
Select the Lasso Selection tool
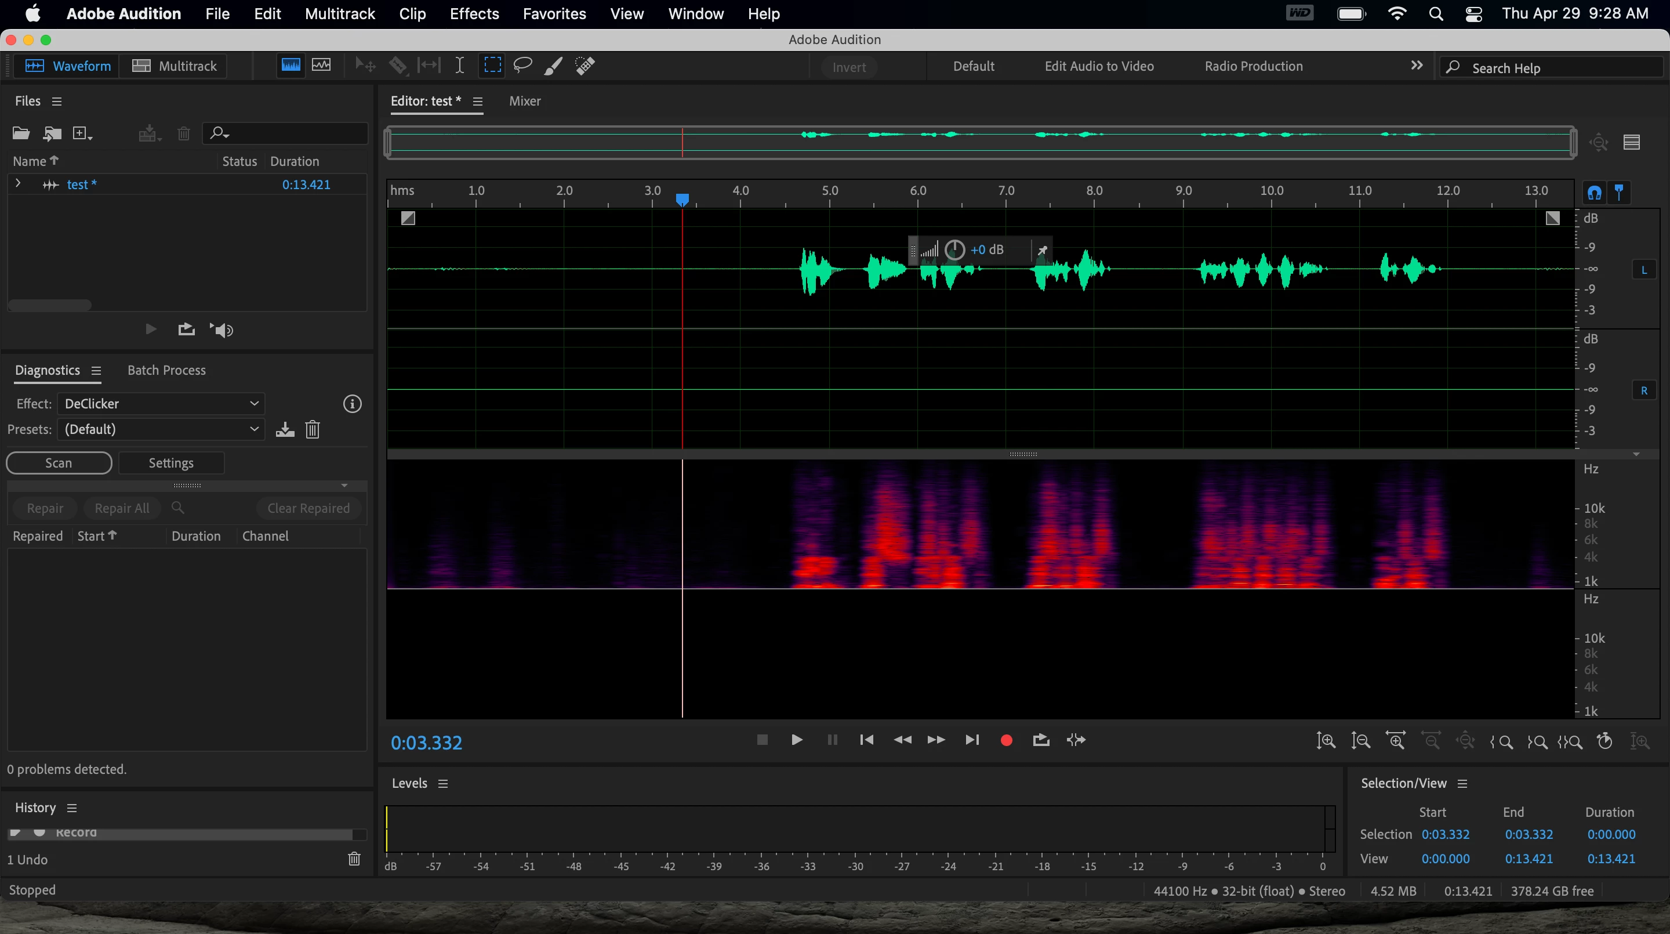click(522, 66)
